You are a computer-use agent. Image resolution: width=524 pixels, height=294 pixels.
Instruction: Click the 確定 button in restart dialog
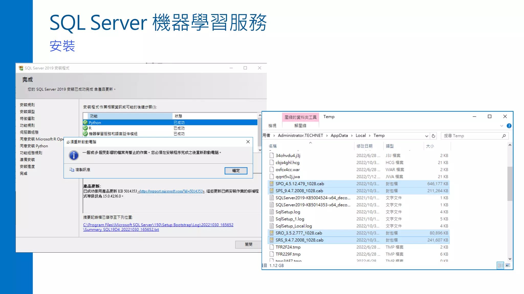(236, 170)
